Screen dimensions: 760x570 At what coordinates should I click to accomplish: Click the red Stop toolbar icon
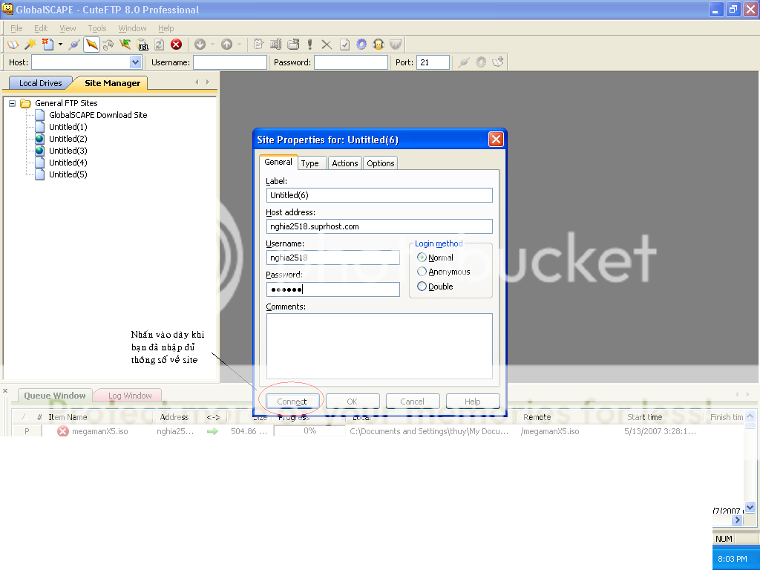pyautogui.click(x=177, y=45)
